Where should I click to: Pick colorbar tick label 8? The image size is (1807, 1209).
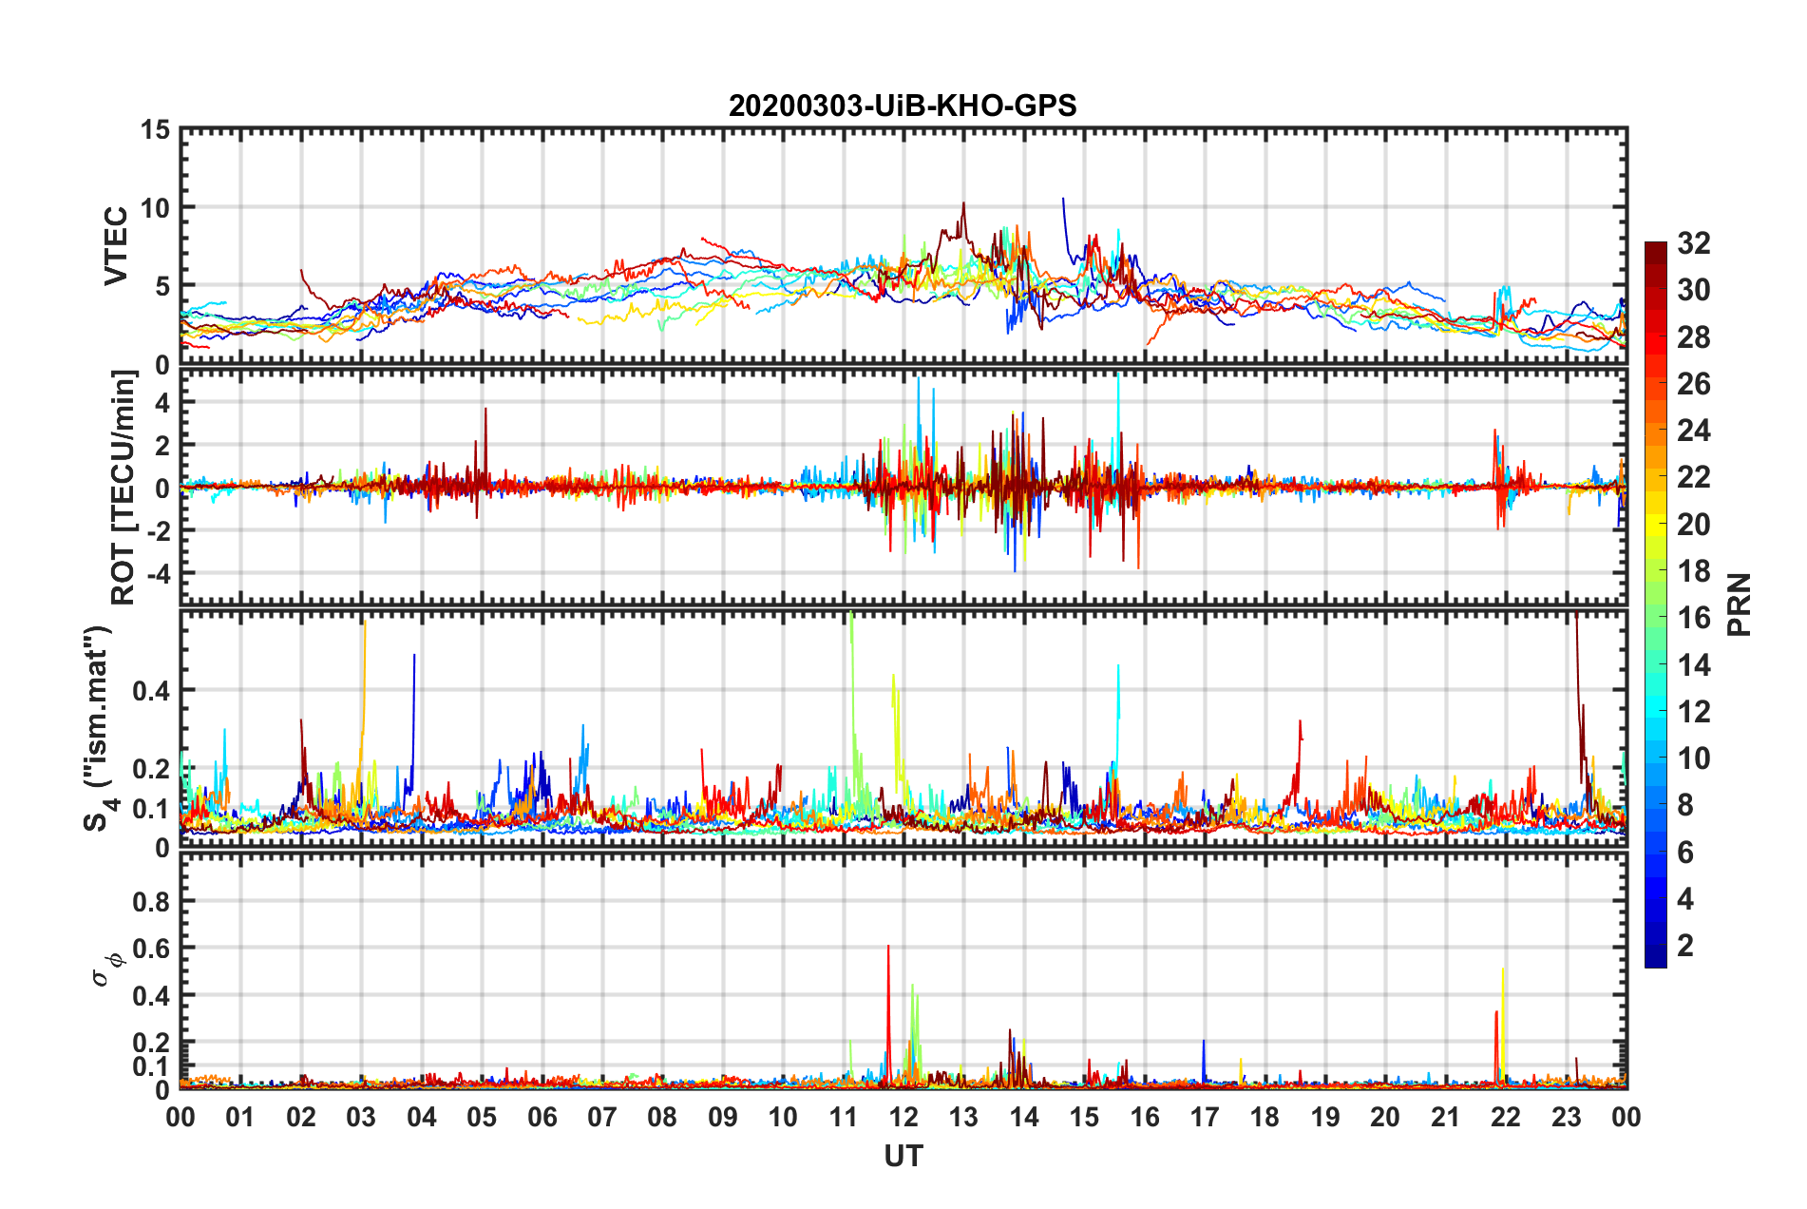(x=1685, y=805)
